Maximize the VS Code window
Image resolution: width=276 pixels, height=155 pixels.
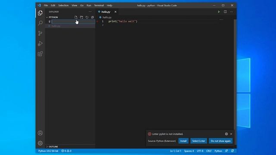pyautogui.click(x=223, y=5)
